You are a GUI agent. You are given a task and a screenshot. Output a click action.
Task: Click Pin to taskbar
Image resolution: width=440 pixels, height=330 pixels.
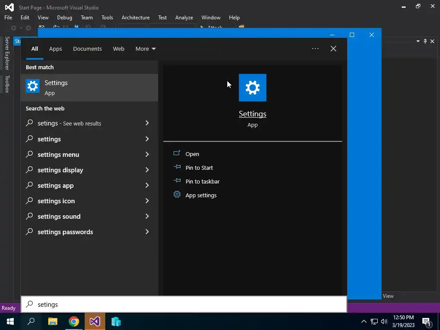202,181
